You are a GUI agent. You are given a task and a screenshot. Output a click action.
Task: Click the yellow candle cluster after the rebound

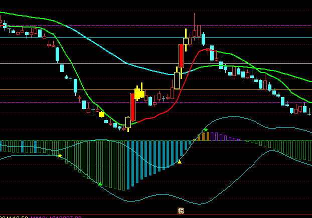pyautogui.click(x=139, y=93)
